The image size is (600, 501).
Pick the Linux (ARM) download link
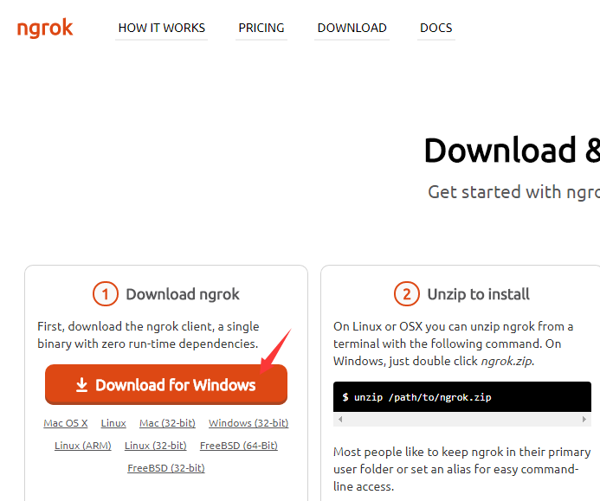click(x=82, y=446)
